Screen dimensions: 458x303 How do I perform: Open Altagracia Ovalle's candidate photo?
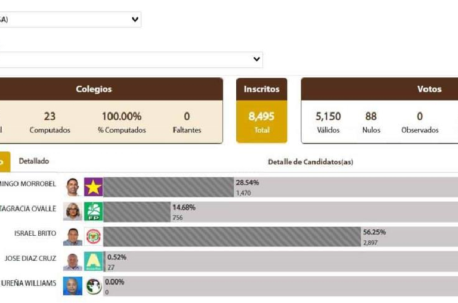pos(73,211)
